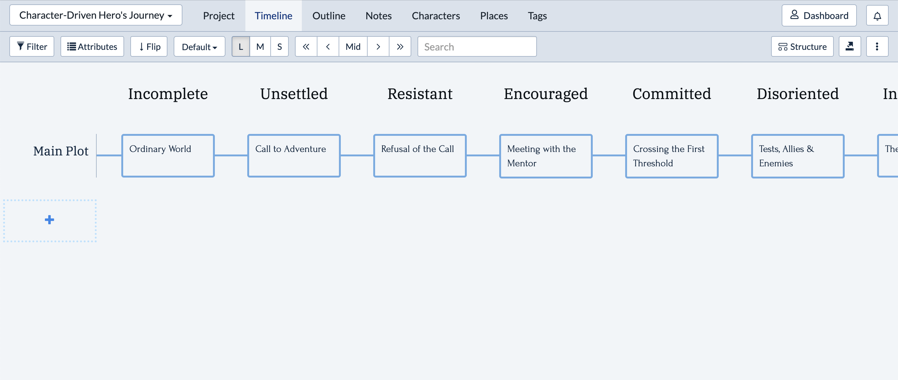898x380 pixels.
Task: Click the notification bell icon
Action: click(877, 16)
